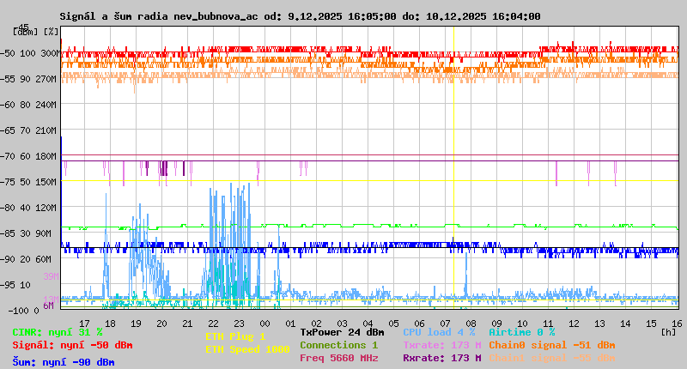Click the CPU load legend entry

pos(439,332)
